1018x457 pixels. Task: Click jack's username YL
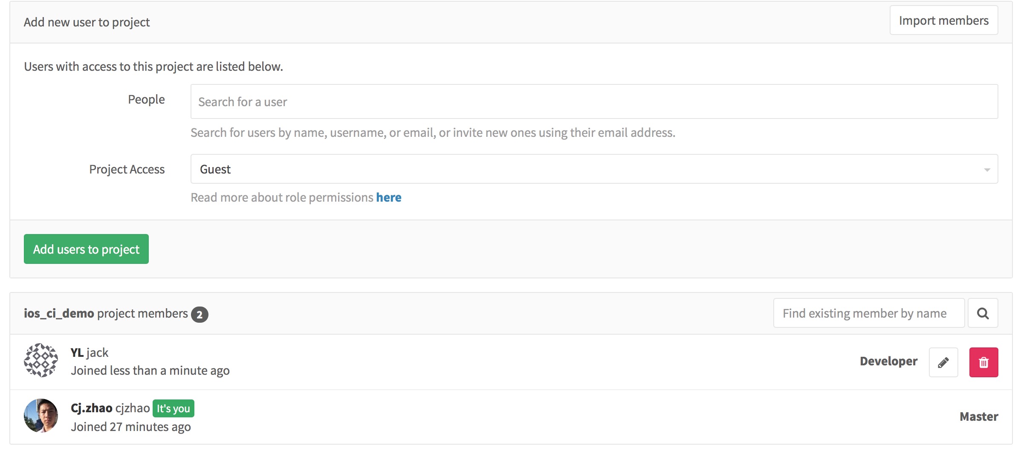click(x=77, y=352)
